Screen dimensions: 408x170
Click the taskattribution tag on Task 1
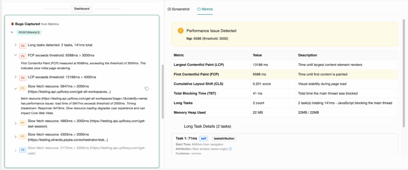(x=224, y=139)
